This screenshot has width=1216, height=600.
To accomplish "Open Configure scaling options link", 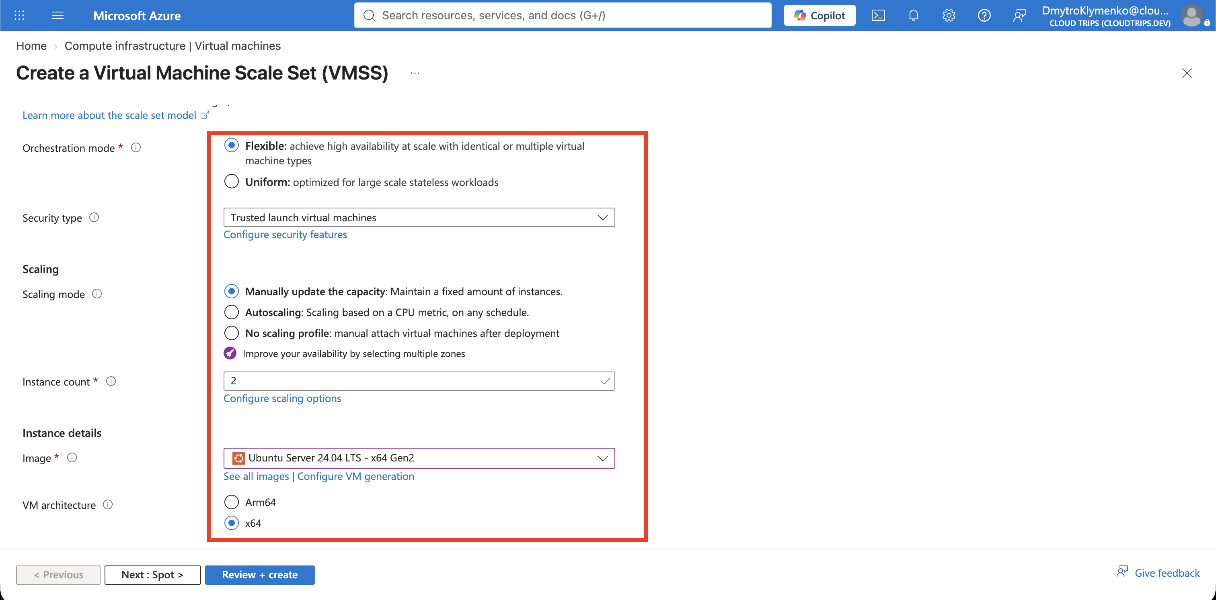I will click(282, 399).
